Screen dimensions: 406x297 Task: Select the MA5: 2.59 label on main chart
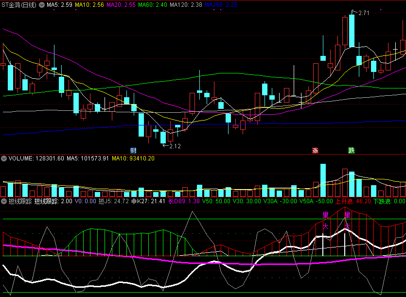[59, 5]
